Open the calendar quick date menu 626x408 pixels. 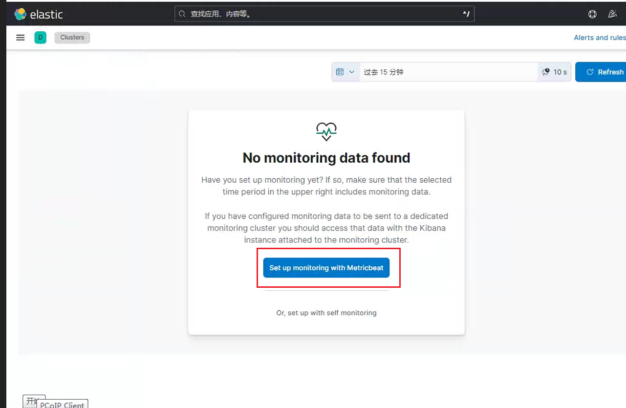tap(345, 72)
